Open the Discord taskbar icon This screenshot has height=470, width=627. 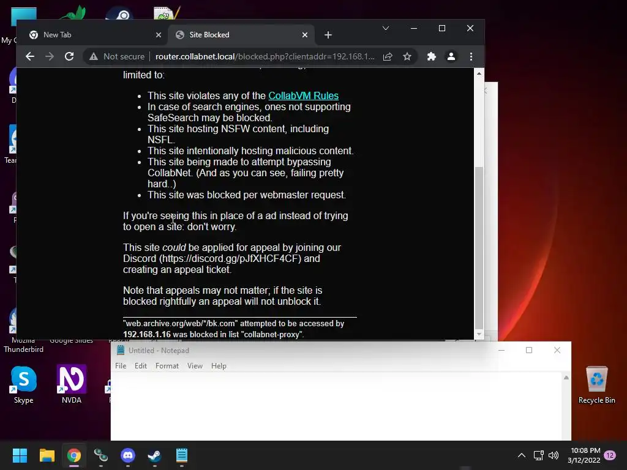click(127, 455)
